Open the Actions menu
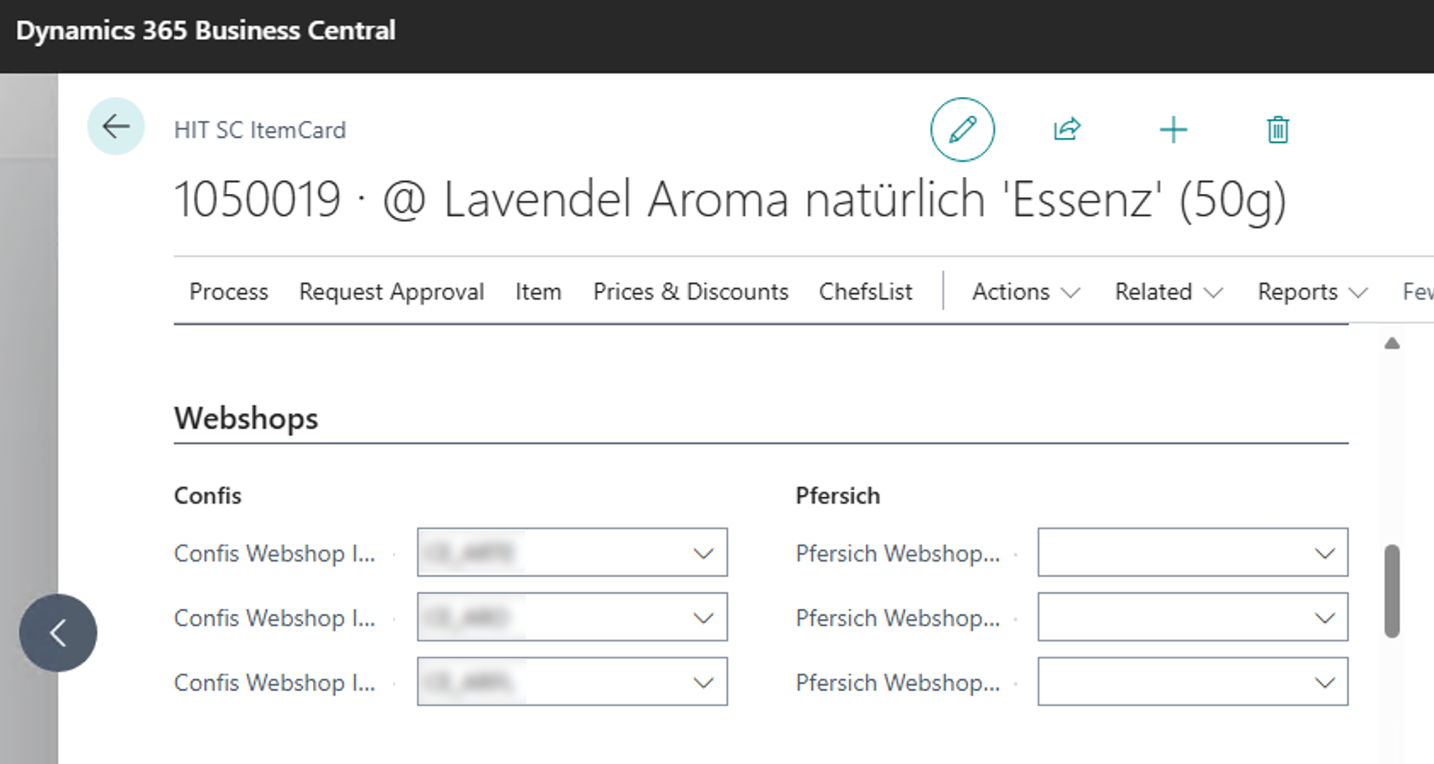The image size is (1434, 764). (1026, 292)
